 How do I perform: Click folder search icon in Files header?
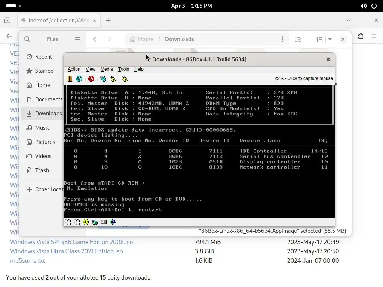(297, 39)
